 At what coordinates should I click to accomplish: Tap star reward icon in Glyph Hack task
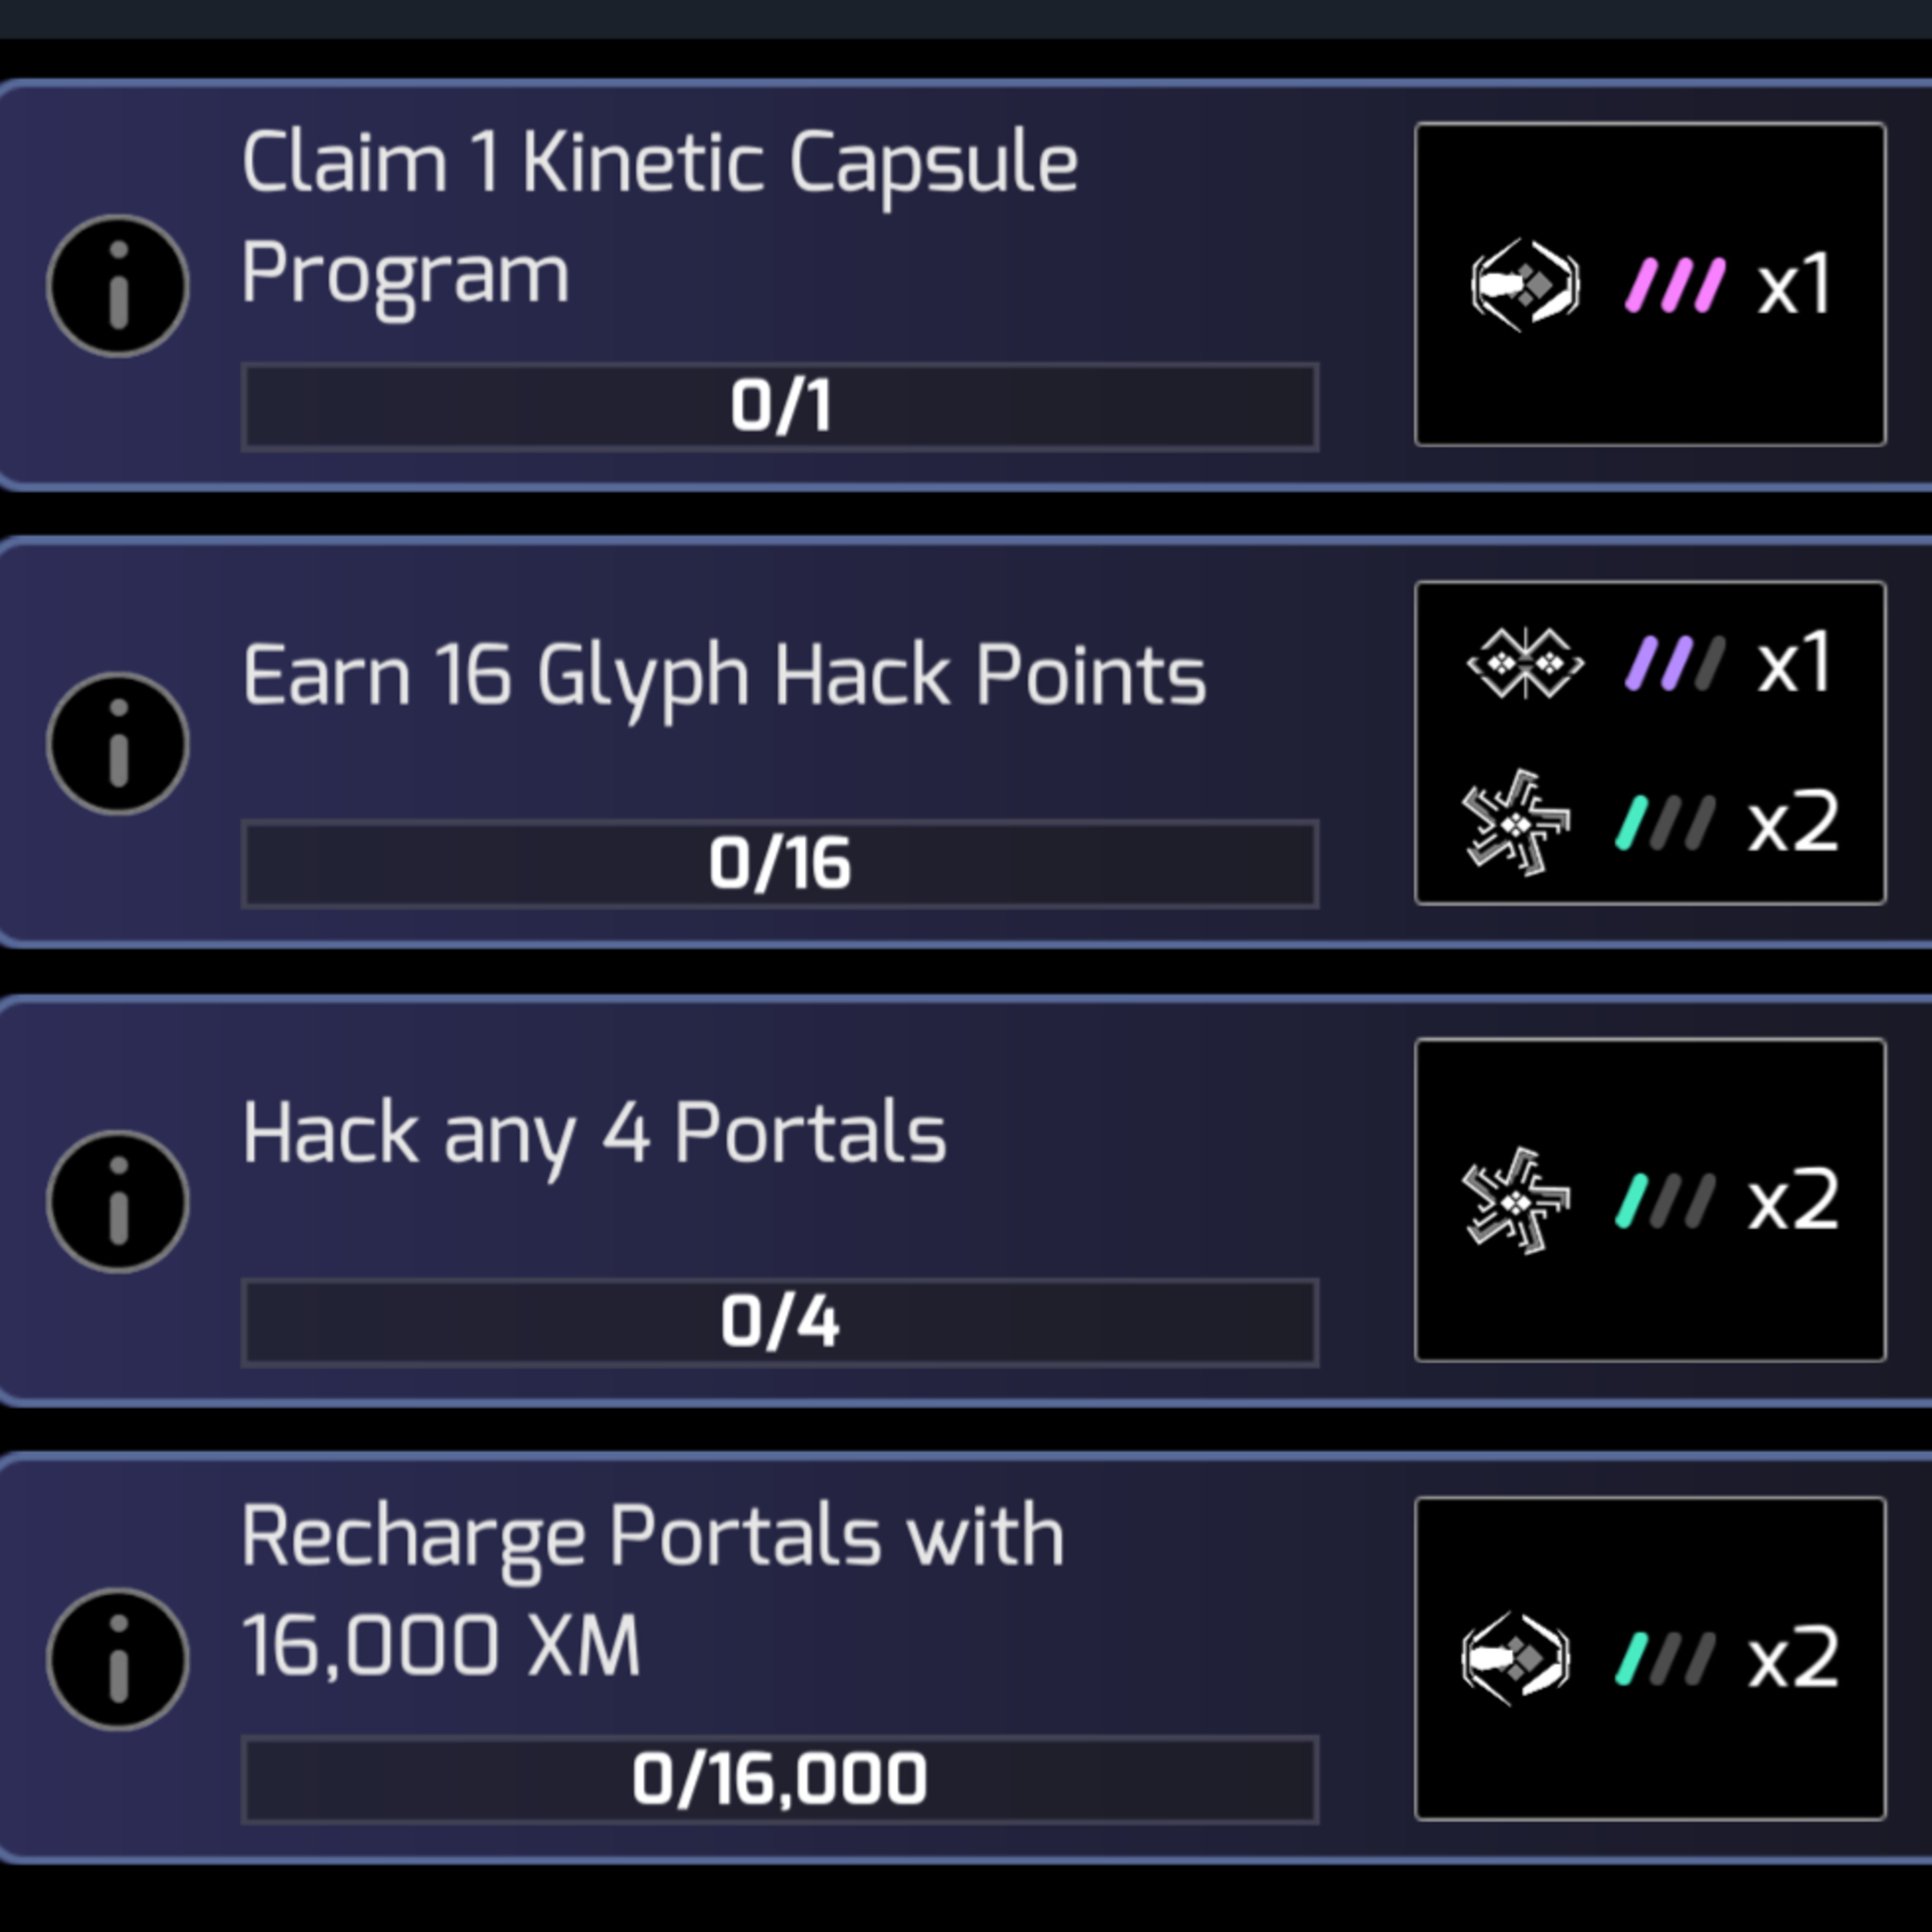pyautogui.click(x=1516, y=823)
